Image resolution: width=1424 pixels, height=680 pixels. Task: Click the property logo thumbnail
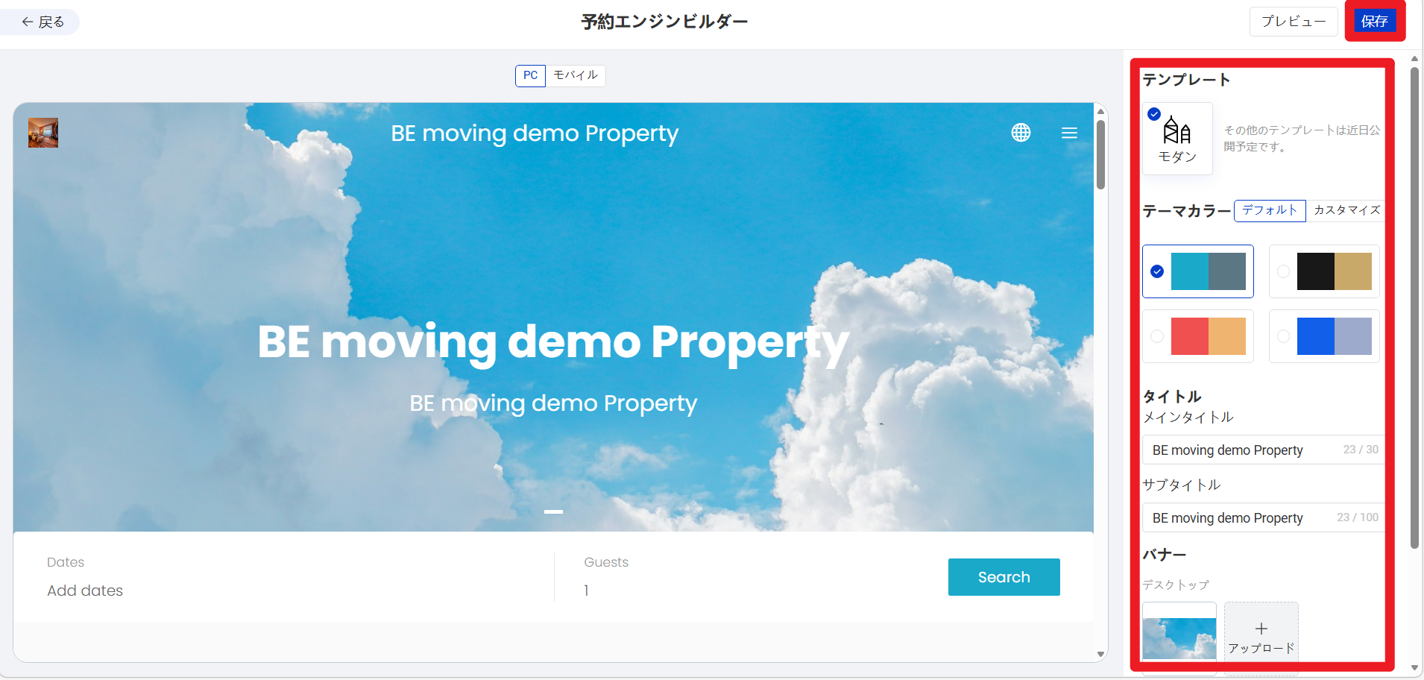click(43, 133)
